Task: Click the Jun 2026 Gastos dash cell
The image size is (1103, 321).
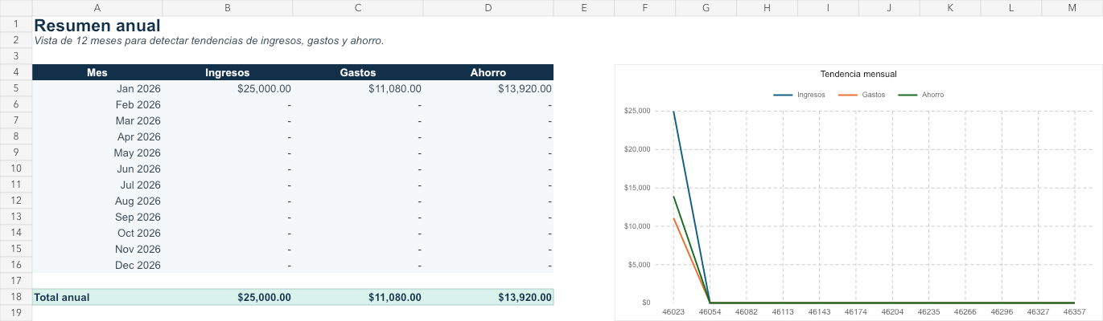Action: [358, 169]
